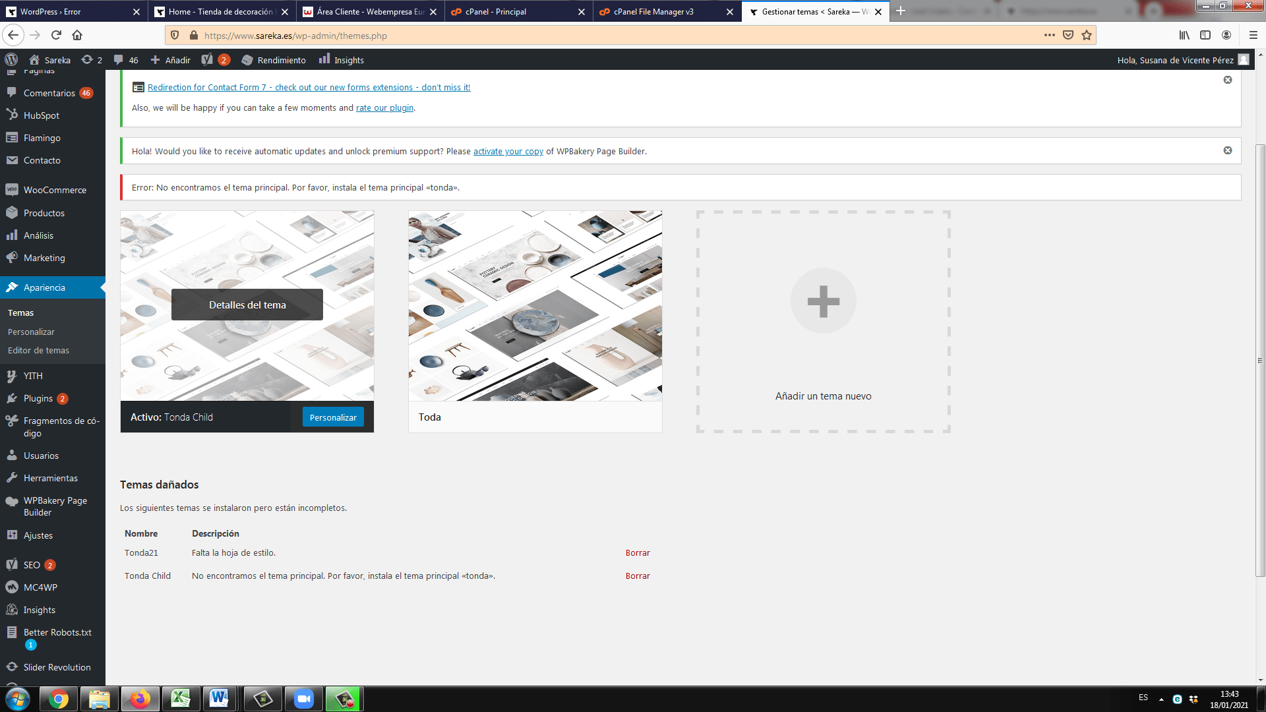Open pending updates icon showing 2
The width and height of the screenshot is (1266, 712).
pyautogui.click(x=86, y=60)
